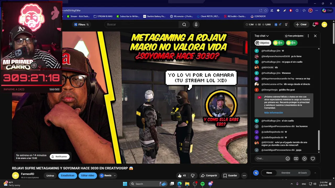This screenshot has height=188, width=335.
Task: Dislike the video with thumbs-down icon
Action: (x=193, y=175)
